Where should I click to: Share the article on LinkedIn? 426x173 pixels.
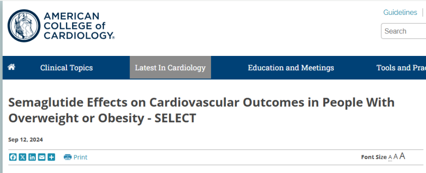tap(32, 157)
